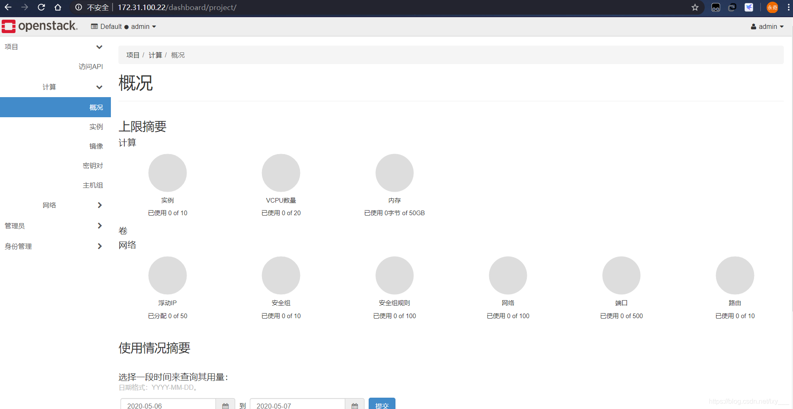Go back with the browser back arrow
This screenshot has height=409, width=793.
[8, 7]
